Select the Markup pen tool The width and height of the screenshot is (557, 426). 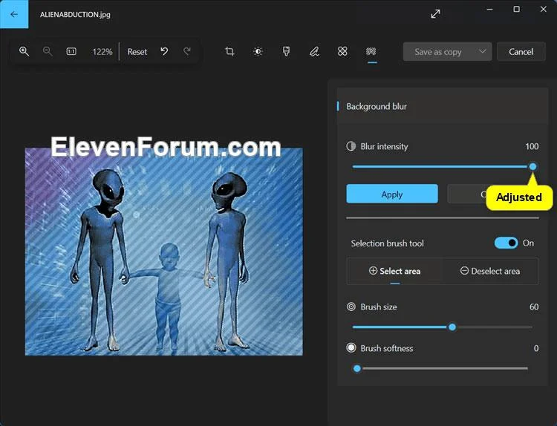pyautogui.click(x=314, y=51)
